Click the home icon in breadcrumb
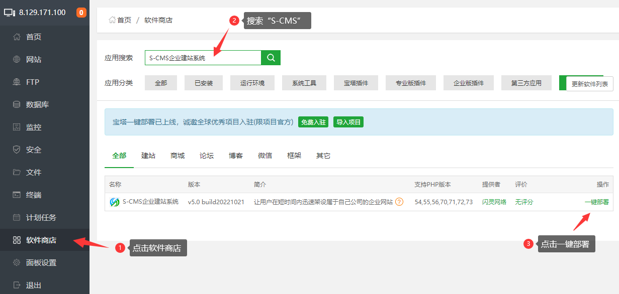This screenshot has width=619, height=294. point(112,20)
